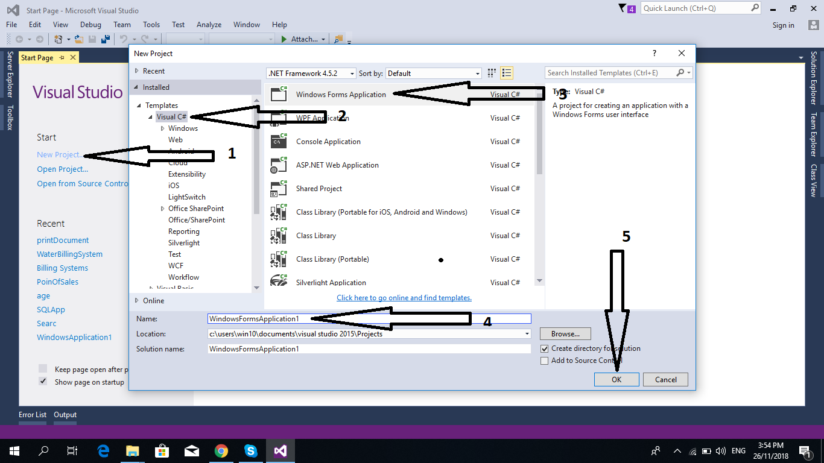Click the Find in Files toolbar icon
The image size is (824, 463).
tap(338, 39)
